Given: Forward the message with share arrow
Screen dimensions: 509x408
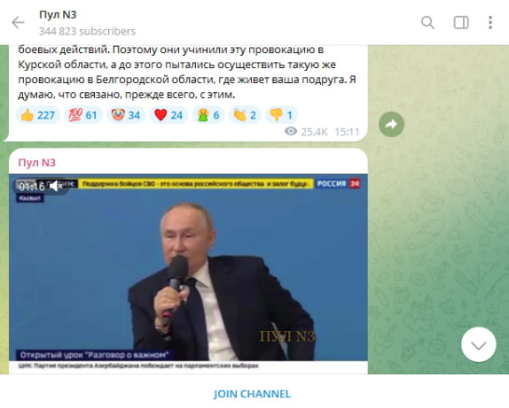Looking at the screenshot, I should pyautogui.click(x=391, y=124).
